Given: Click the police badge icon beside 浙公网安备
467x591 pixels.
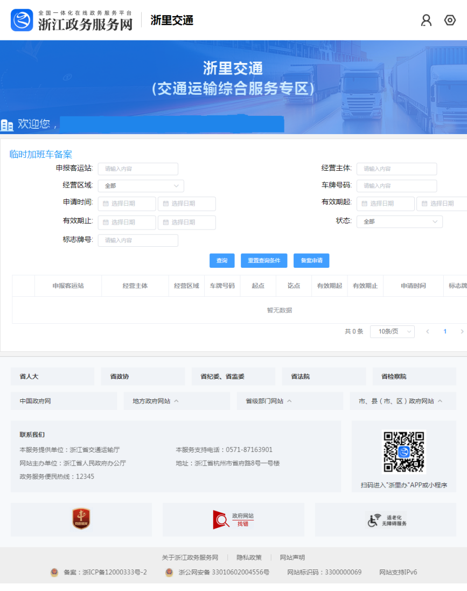Looking at the screenshot, I should pyautogui.click(x=169, y=572).
